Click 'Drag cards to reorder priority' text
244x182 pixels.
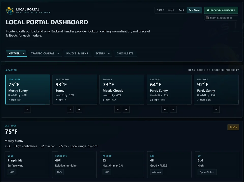[213, 70]
